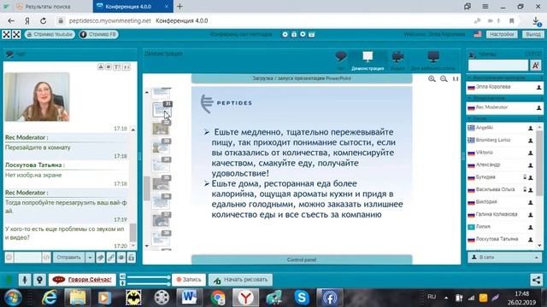This screenshot has width=547, height=307.
Task: Click the thumbnail list down arrow
Action: [147, 246]
